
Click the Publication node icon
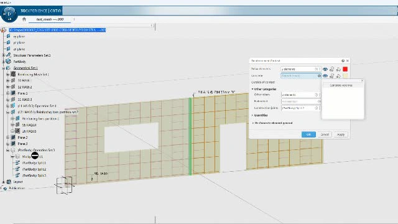click(x=4, y=188)
